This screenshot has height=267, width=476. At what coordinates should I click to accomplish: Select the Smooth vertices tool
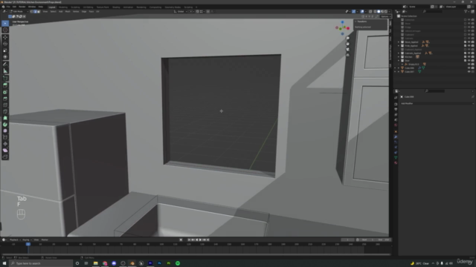tap(5, 131)
